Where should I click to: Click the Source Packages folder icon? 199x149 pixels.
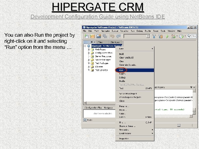(92, 60)
